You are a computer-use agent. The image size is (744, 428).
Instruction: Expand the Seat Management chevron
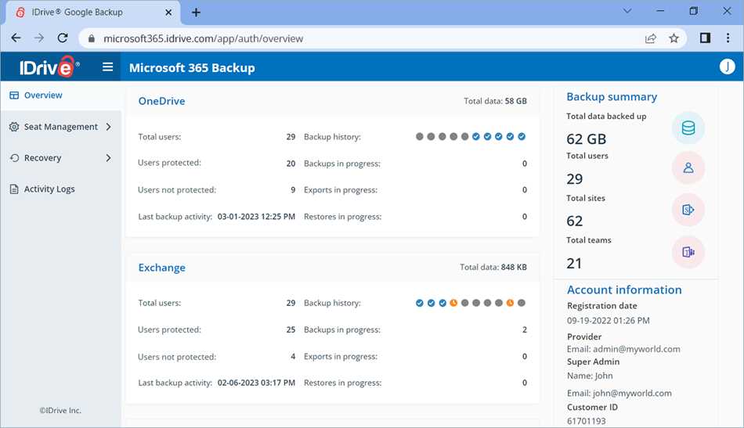coord(109,127)
